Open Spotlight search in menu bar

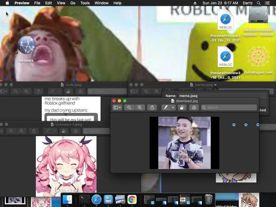(258, 3)
